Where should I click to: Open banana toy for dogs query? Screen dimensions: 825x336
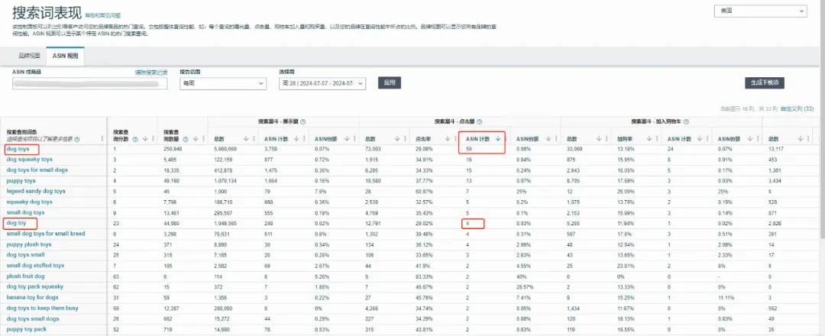pyautogui.click(x=33, y=298)
